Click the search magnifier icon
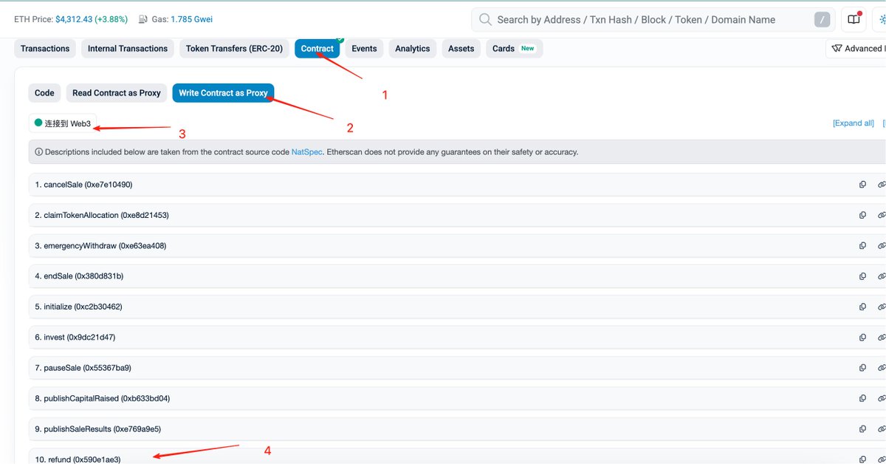Screen dimensions: 886x464 (x=485, y=20)
